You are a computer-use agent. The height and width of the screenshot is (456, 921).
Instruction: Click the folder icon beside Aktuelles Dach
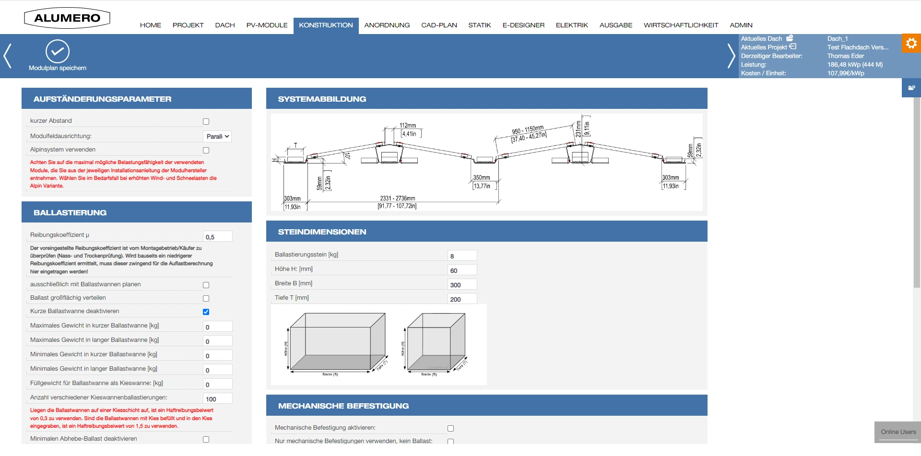[x=790, y=38]
